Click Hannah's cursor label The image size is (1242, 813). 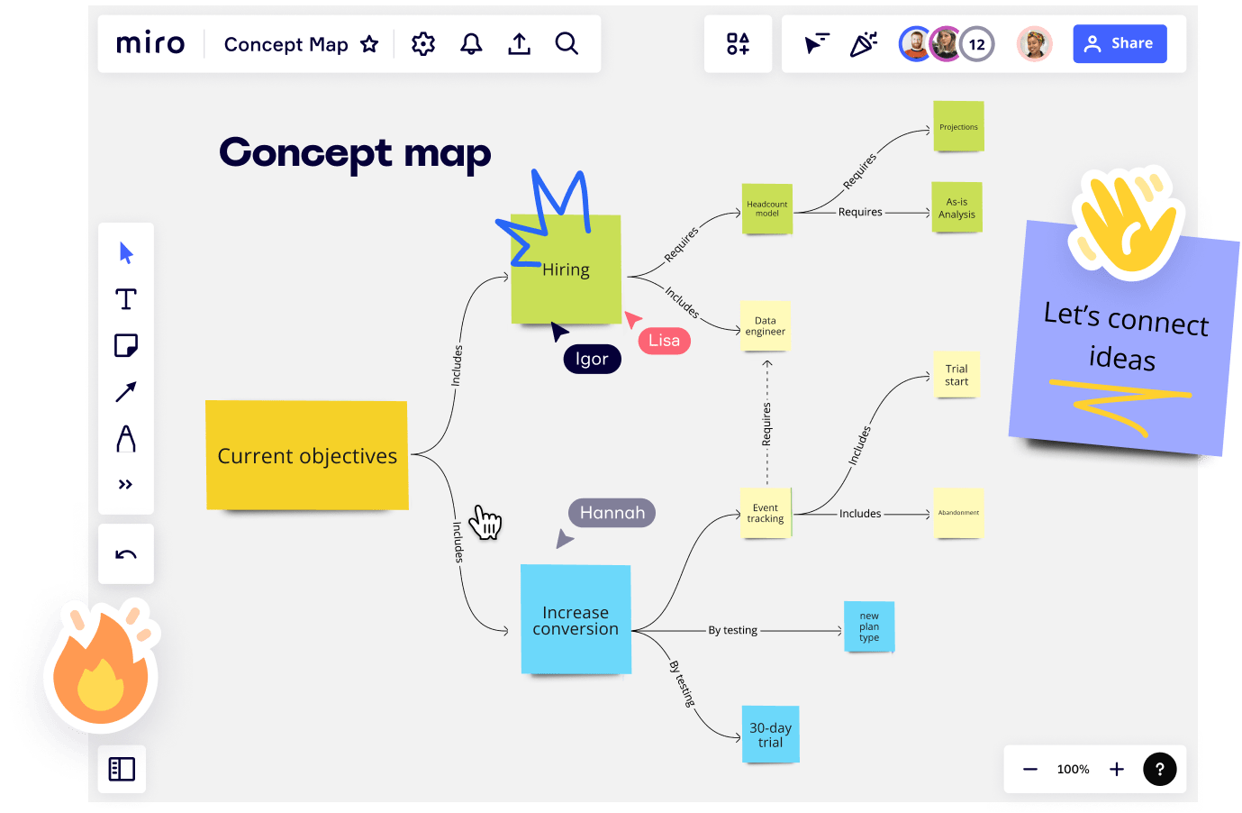click(x=612, y=513)
